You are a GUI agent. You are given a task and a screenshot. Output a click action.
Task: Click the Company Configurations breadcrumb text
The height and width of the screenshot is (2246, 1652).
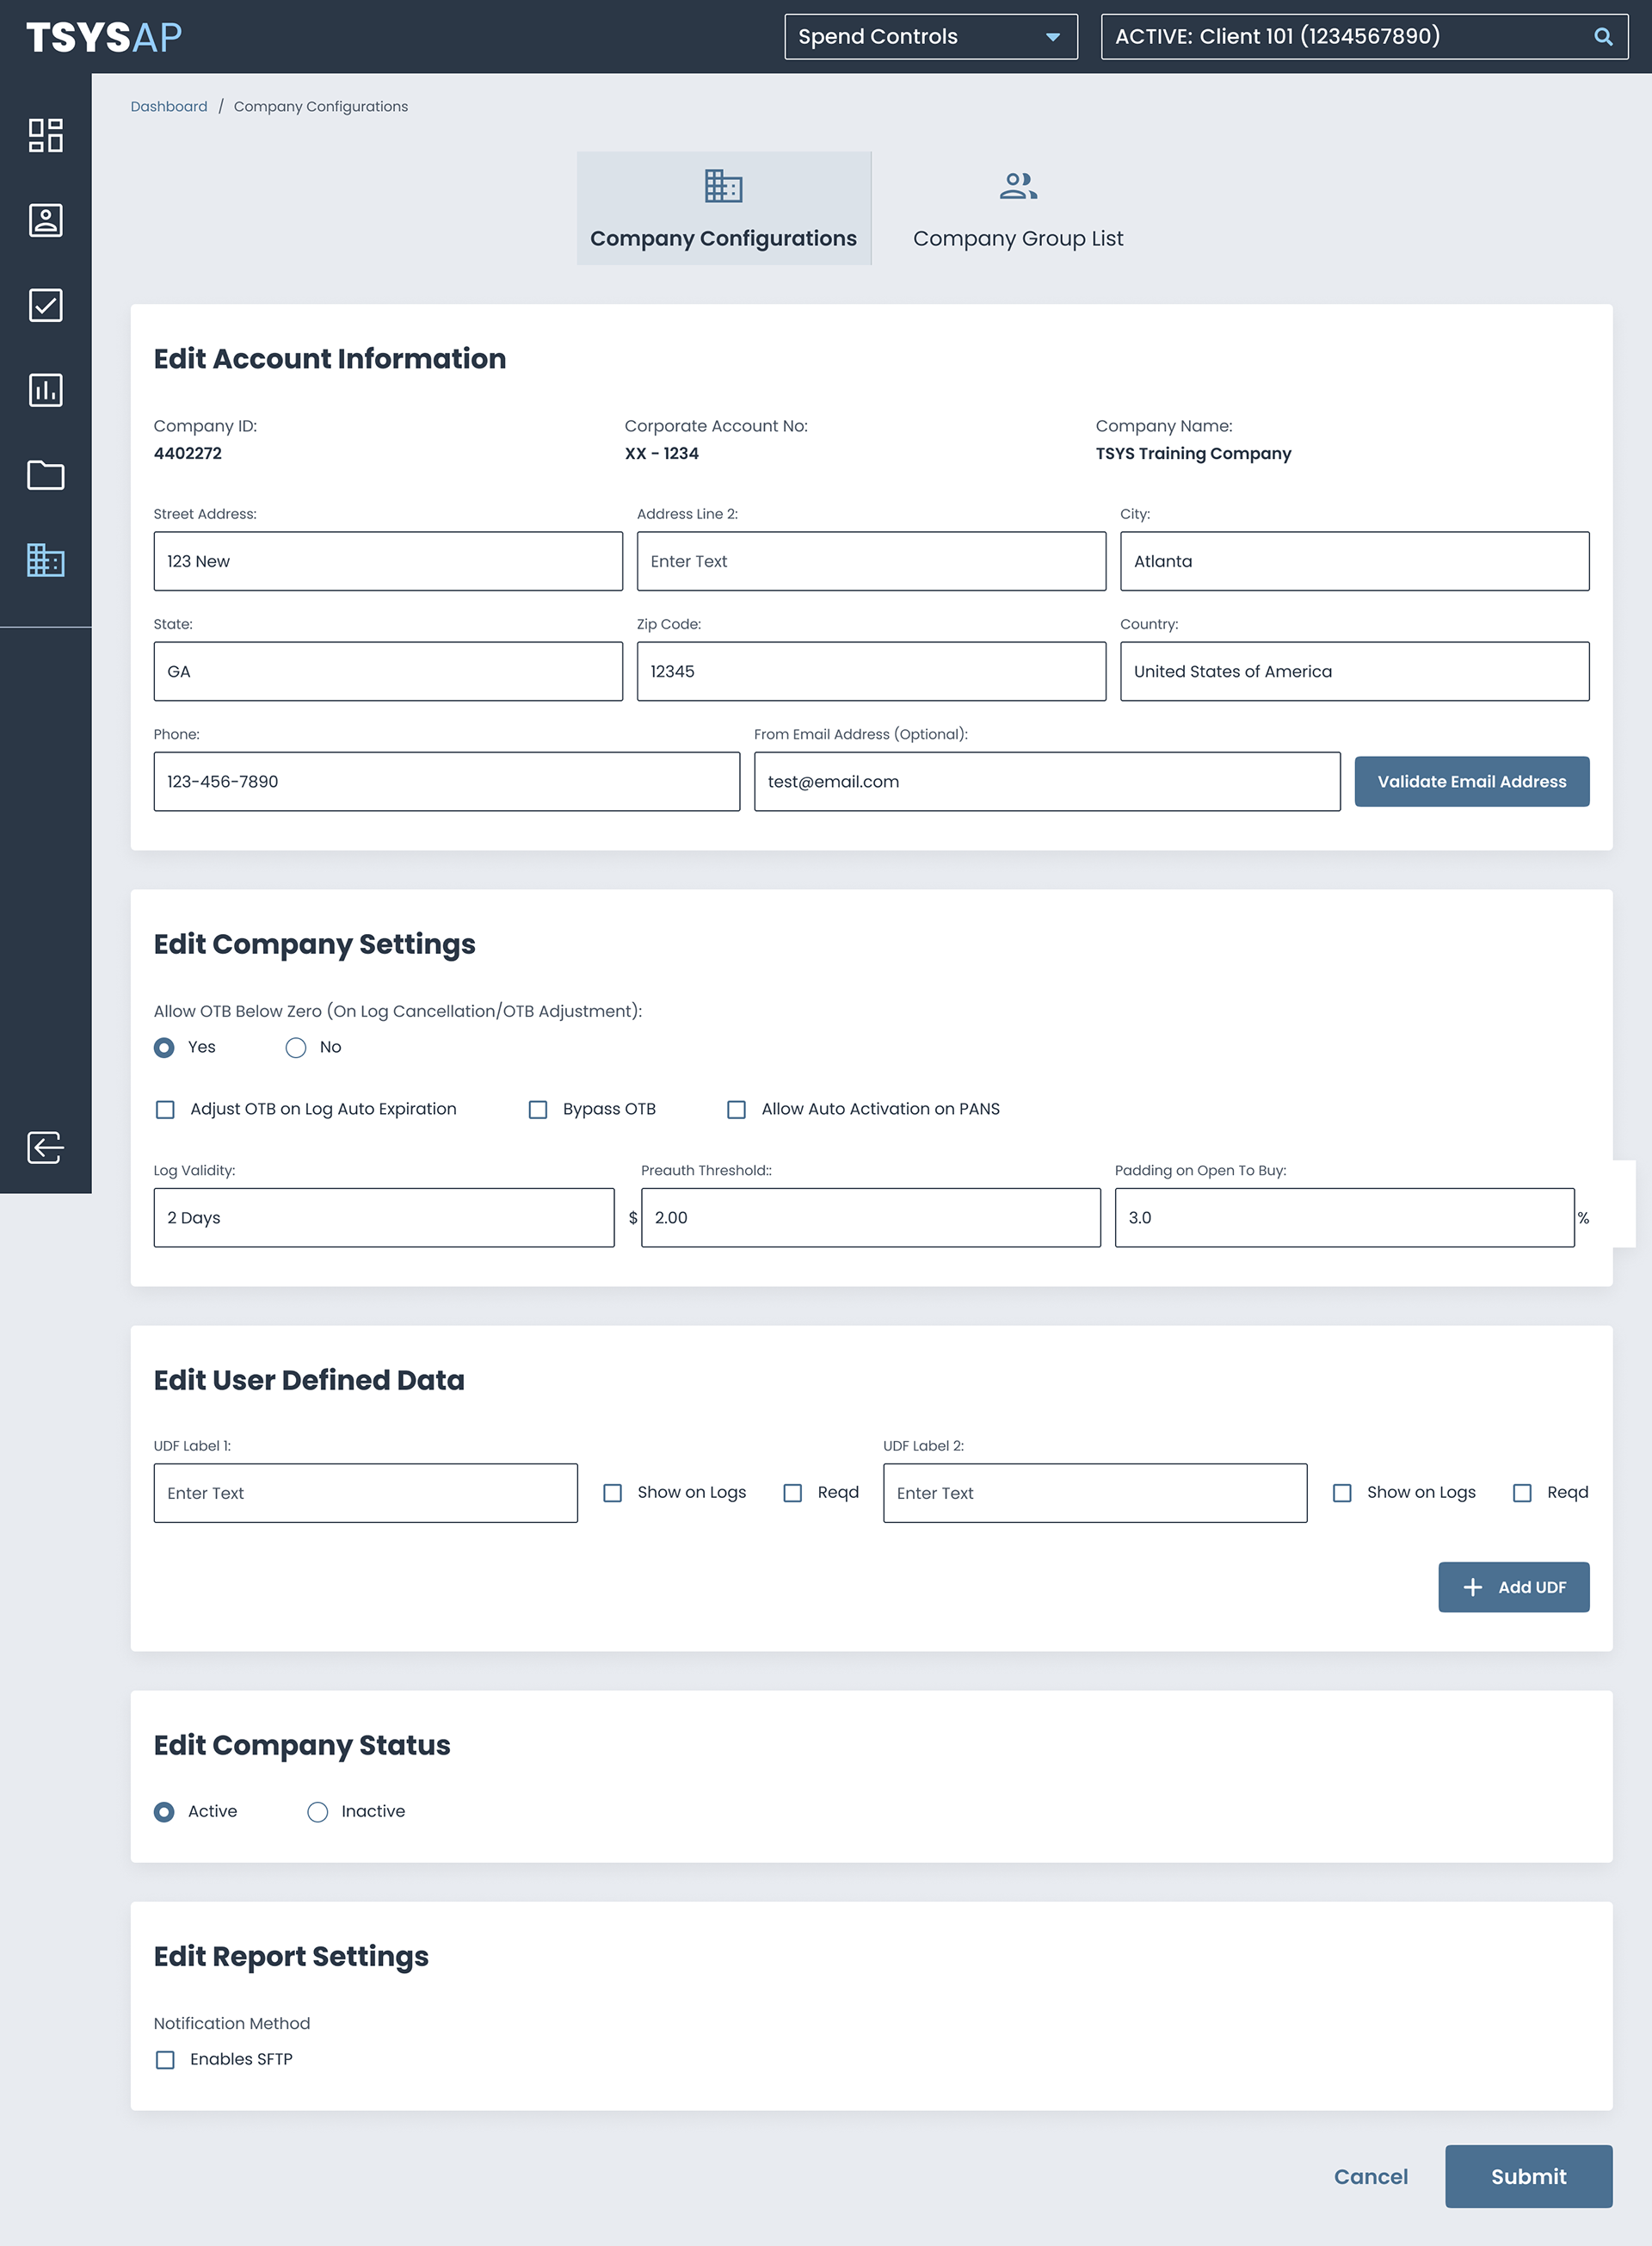321,107
